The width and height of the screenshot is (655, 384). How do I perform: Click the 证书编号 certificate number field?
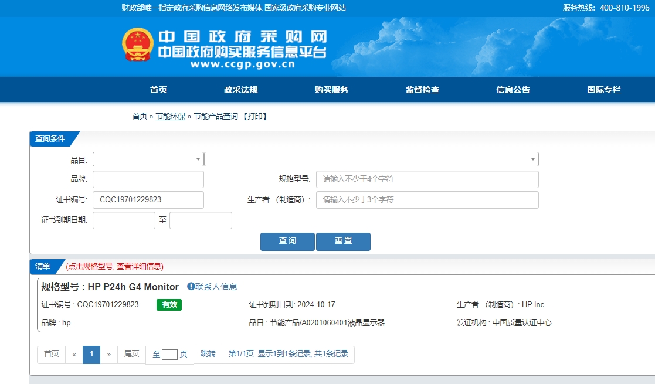[148, 200]
